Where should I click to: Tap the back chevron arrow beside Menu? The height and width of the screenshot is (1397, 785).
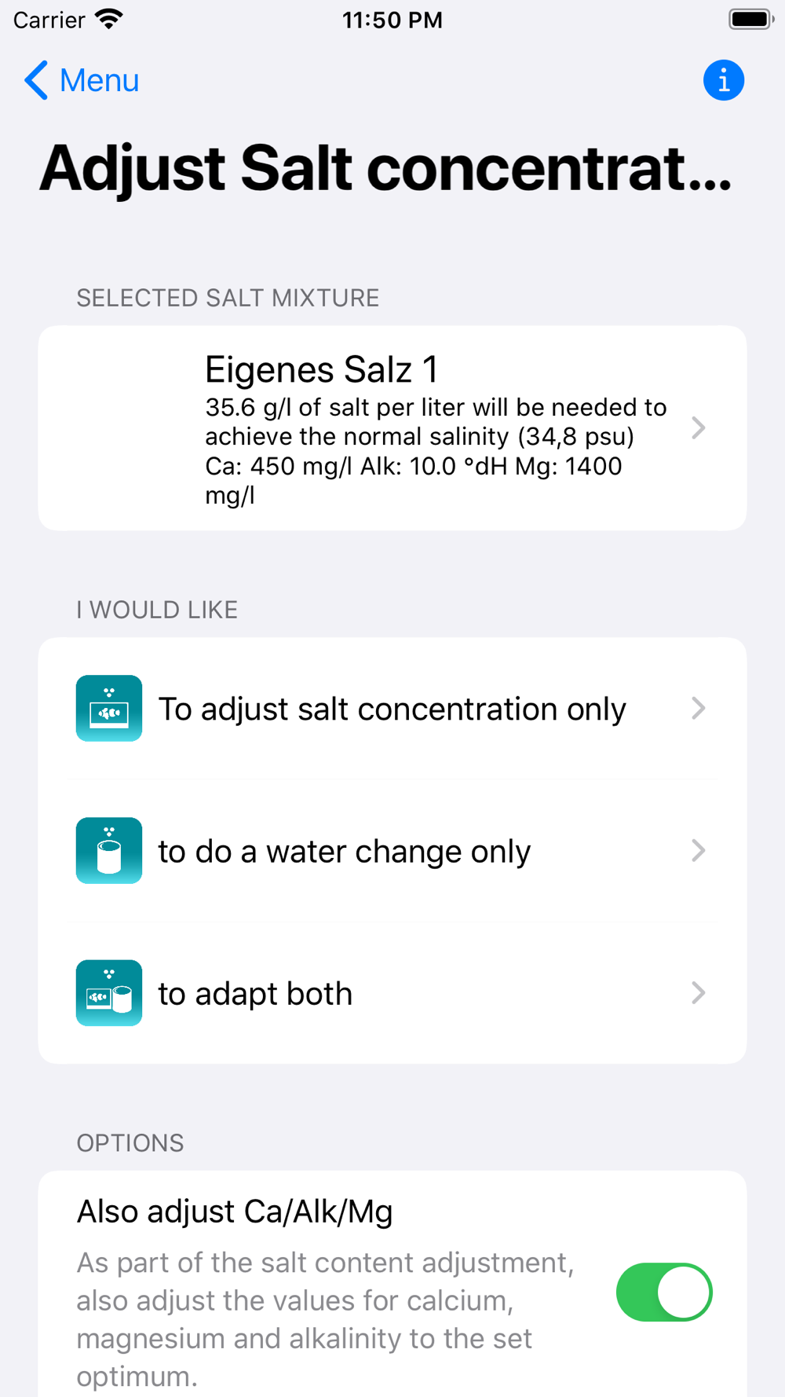click(x=36, y=80)
